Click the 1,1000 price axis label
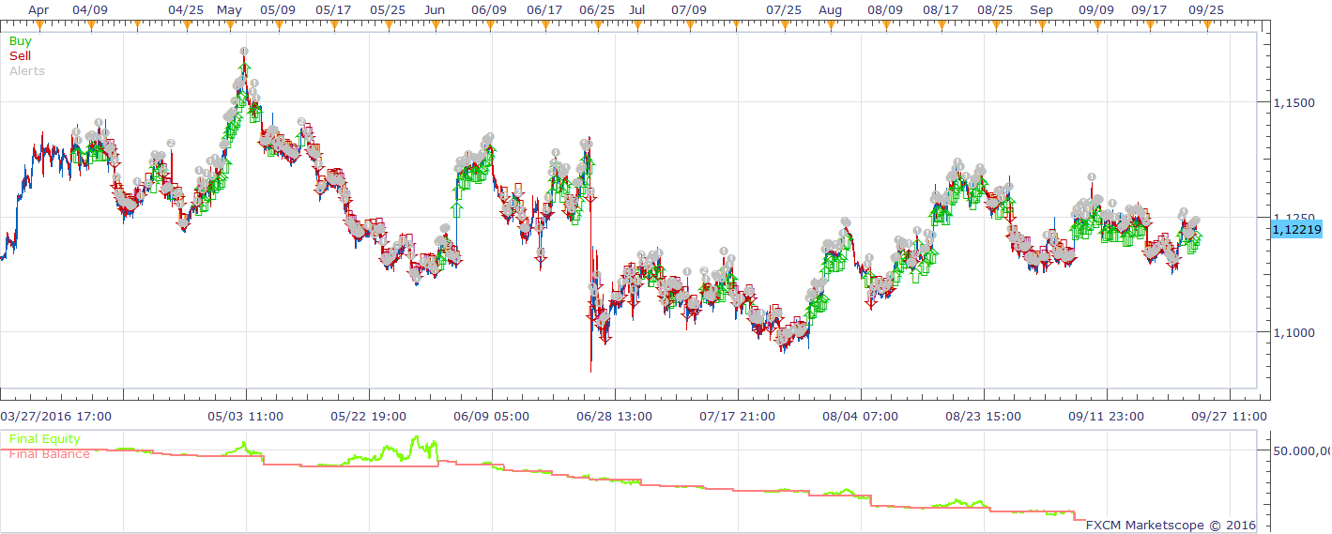The width and height of the screenshot is (1332, 534). click(x=1295, y=332)
